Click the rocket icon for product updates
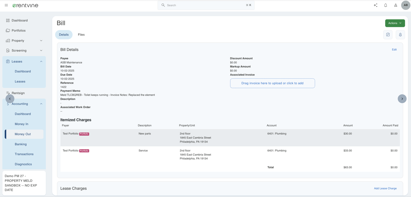Screen dimensions: 411x197 coord(396,5)
